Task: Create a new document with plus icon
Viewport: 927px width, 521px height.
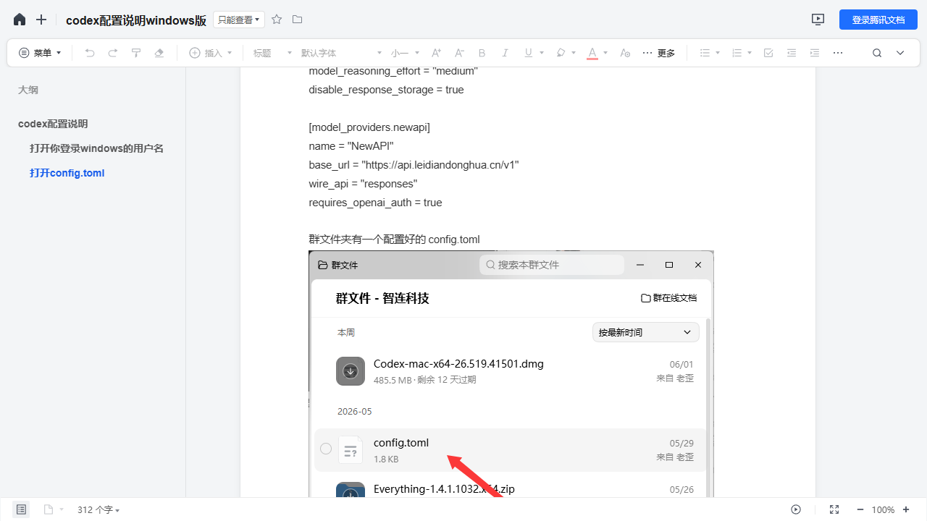Action: click(41, 20)
